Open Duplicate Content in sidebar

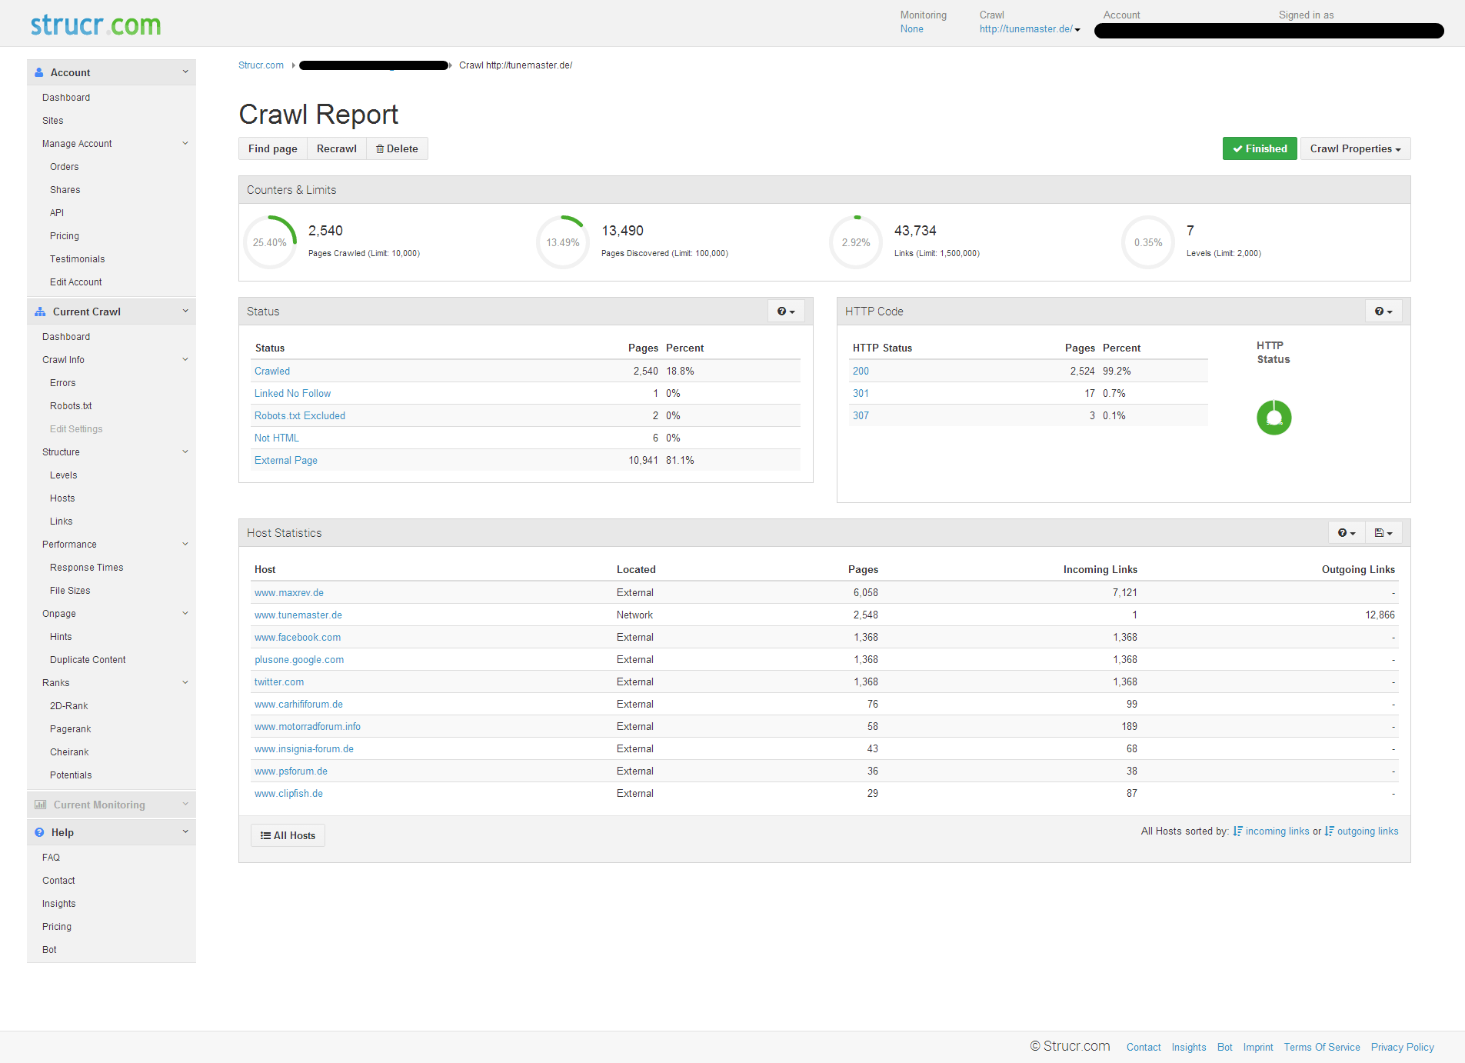(x=88, y=660)
